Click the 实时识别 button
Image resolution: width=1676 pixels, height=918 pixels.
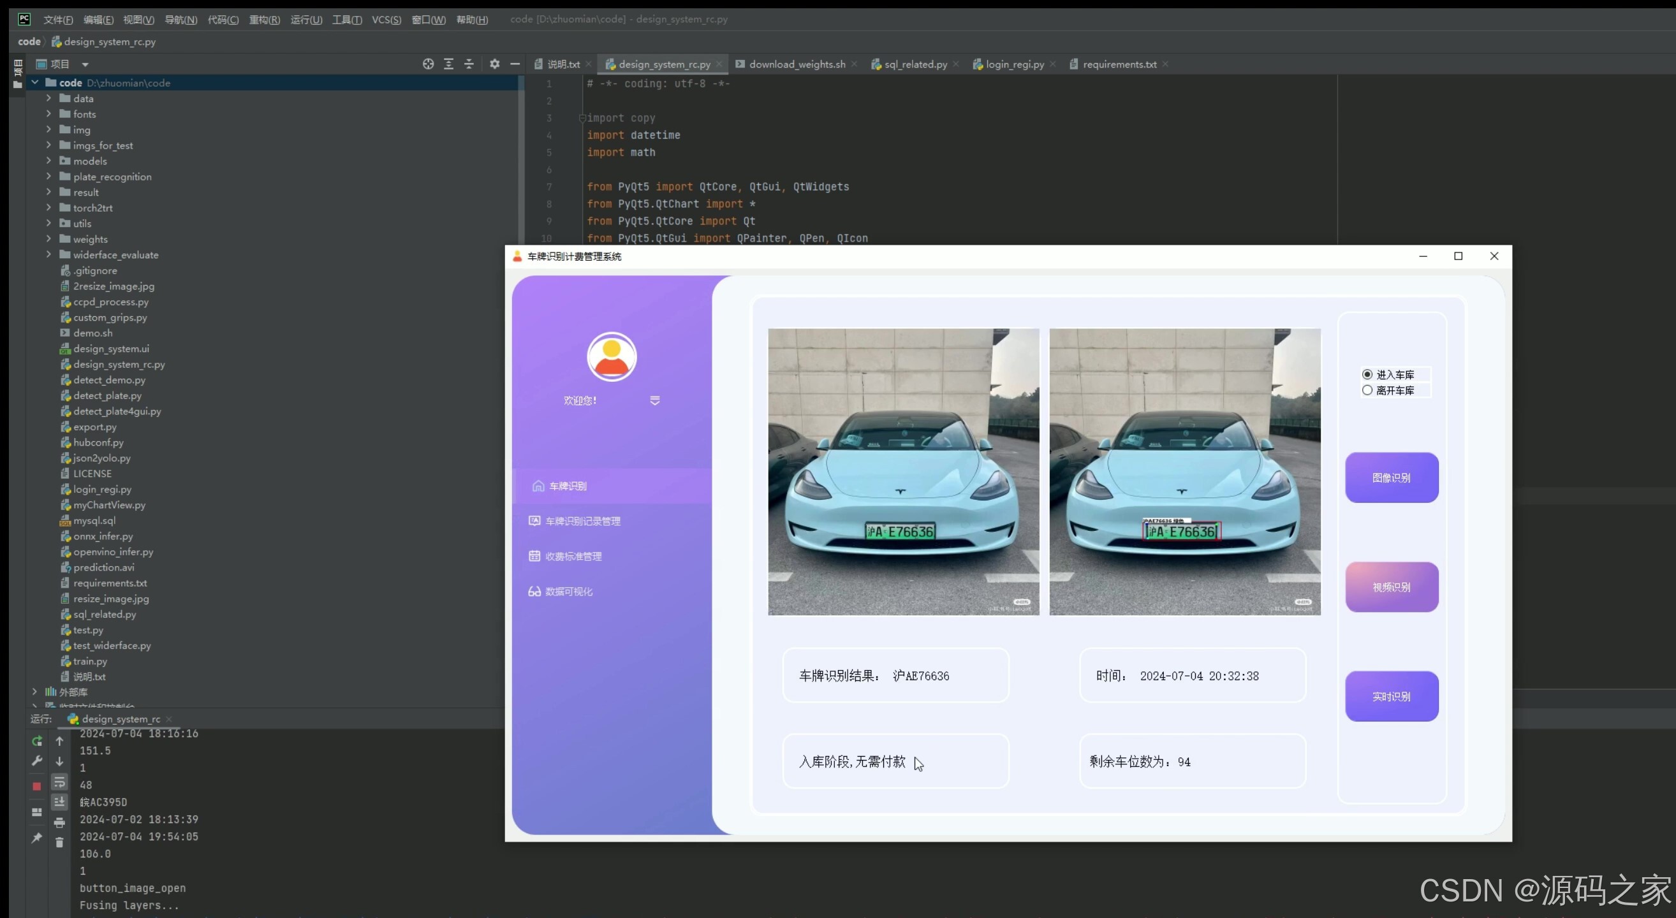1392,696
